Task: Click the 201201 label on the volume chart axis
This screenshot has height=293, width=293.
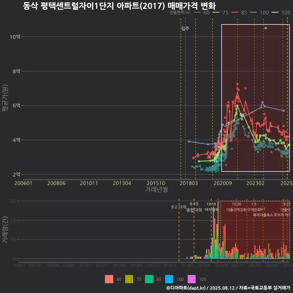Action: [x=102, y=265]
